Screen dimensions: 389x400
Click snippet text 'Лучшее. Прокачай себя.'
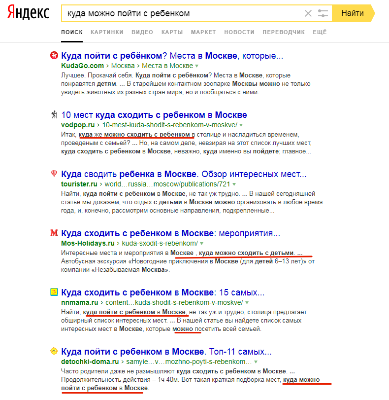pyautogui.click(x=97, y=75)
